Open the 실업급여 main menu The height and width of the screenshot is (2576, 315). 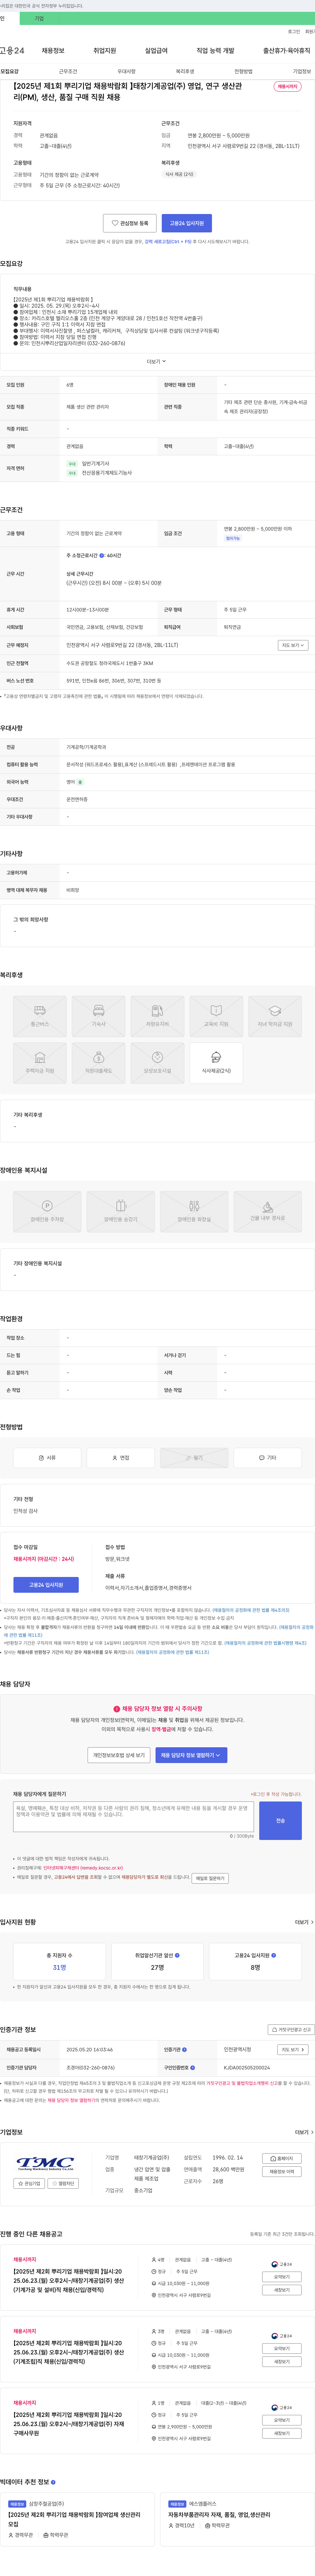click(x=157, y=51)
